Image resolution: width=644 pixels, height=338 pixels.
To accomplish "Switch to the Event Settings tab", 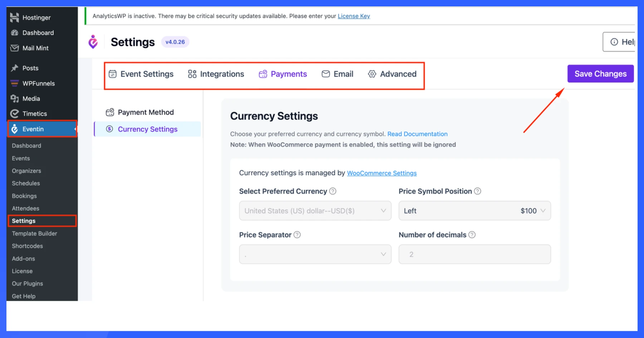I will pos(141,74).
